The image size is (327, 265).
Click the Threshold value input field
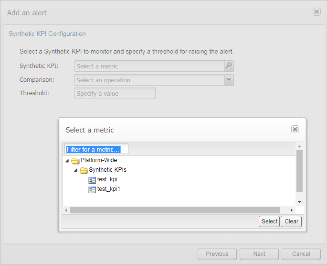point(115,93)
